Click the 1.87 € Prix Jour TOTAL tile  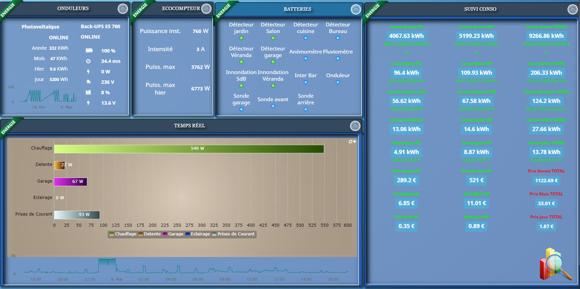546,226
